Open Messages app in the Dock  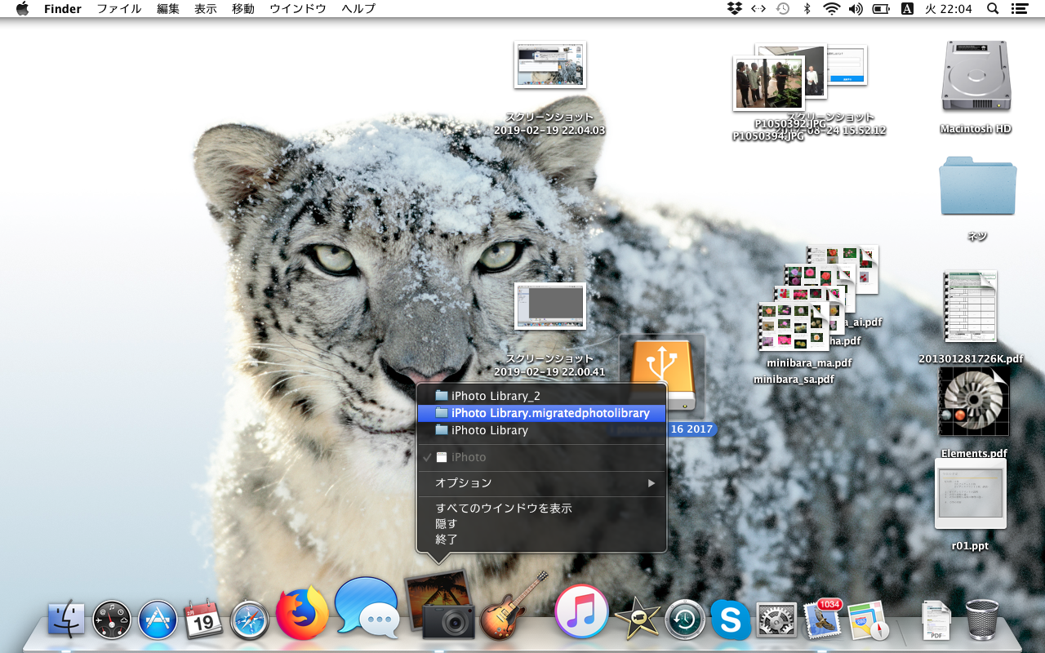366,609
